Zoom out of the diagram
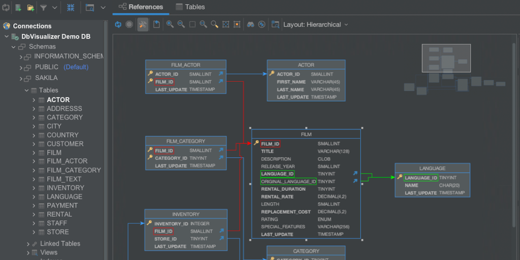 click(x=181, y=24)
